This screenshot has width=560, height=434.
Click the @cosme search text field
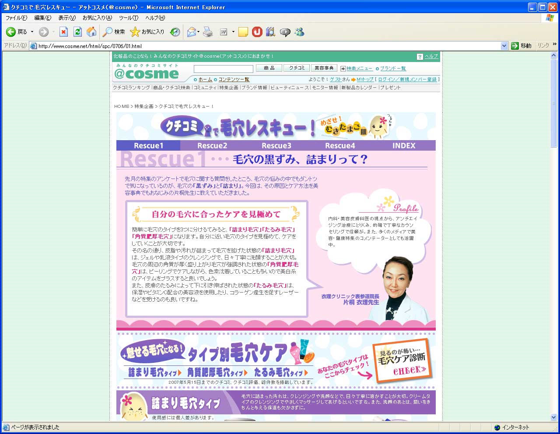click(223, 69)
